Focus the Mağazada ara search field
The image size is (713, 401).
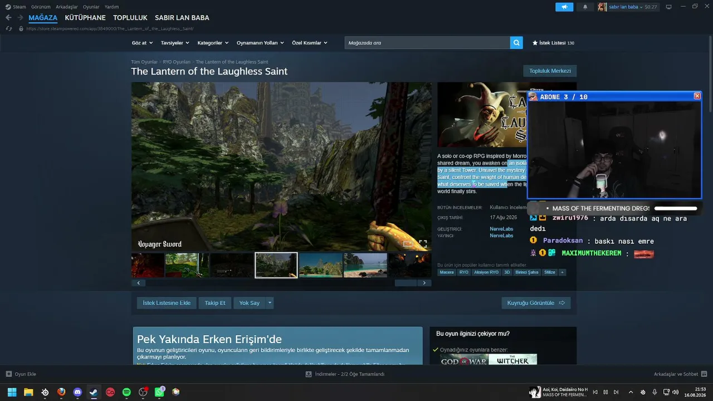[x=427, y=42]
